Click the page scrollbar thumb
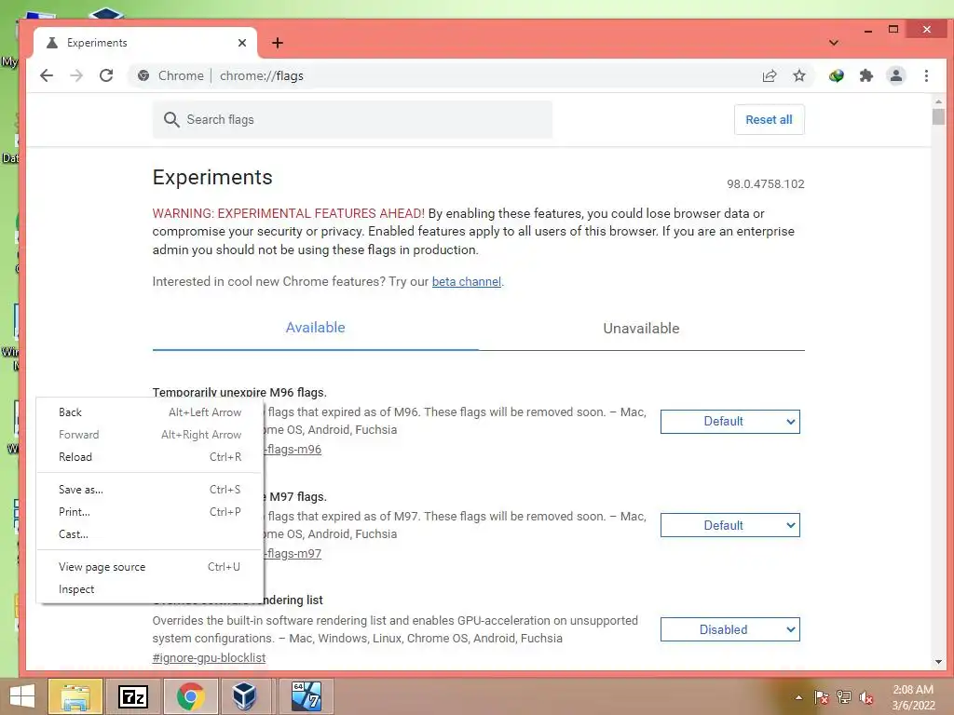 (938, 116)
